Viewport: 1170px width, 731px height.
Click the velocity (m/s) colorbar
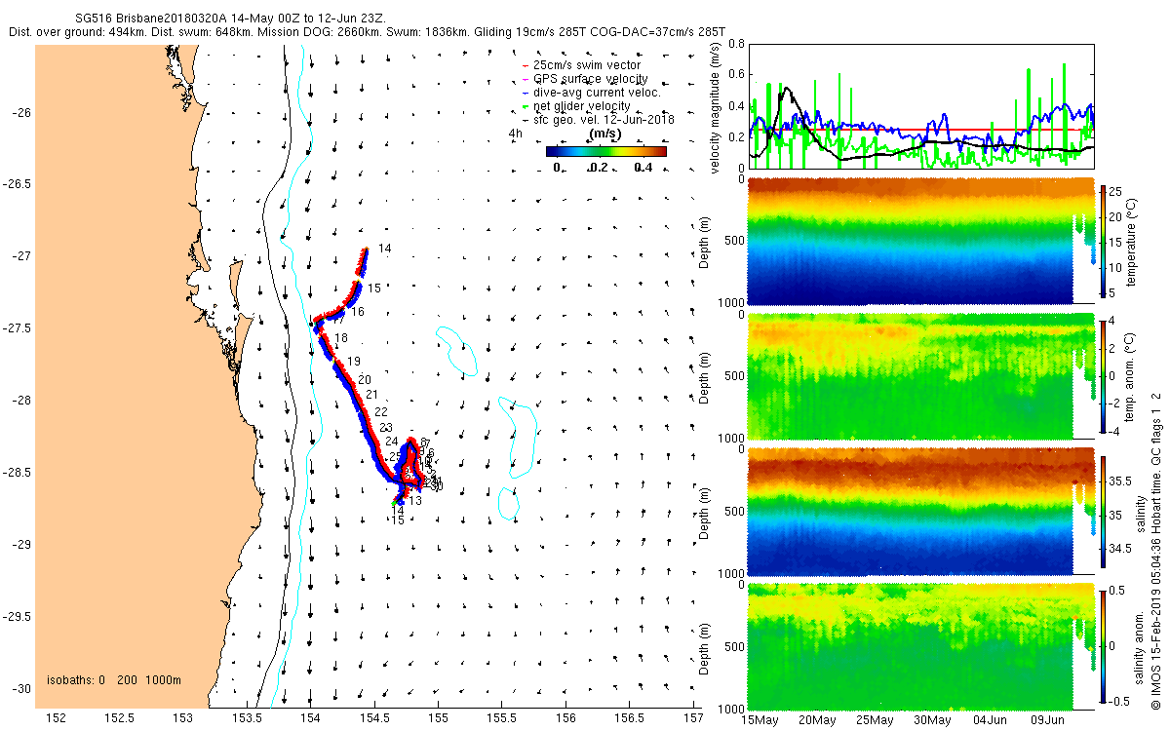click(x=605, y=151)
